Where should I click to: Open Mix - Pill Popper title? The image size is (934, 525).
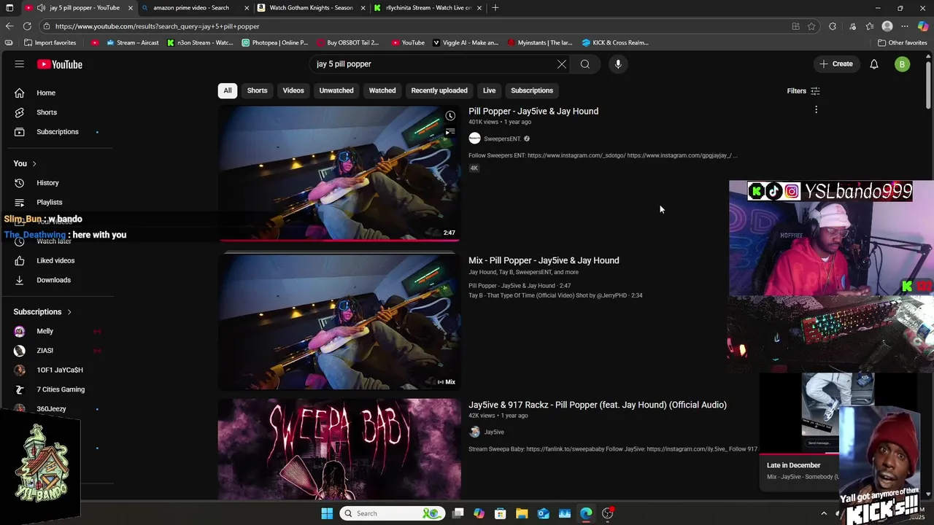[x=544, y=260]
